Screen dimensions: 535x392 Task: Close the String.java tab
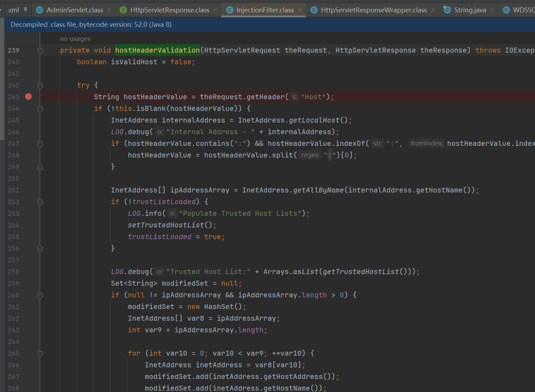[492, 10]
